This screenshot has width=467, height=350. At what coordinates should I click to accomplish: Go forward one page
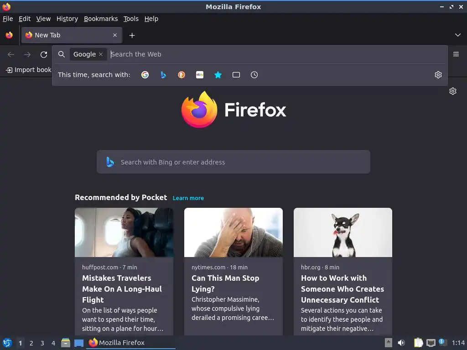click(27, 55)
